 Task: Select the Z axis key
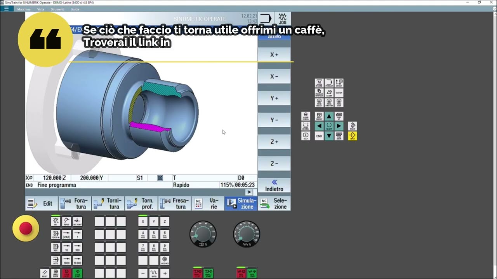click(x=165, y=222)
